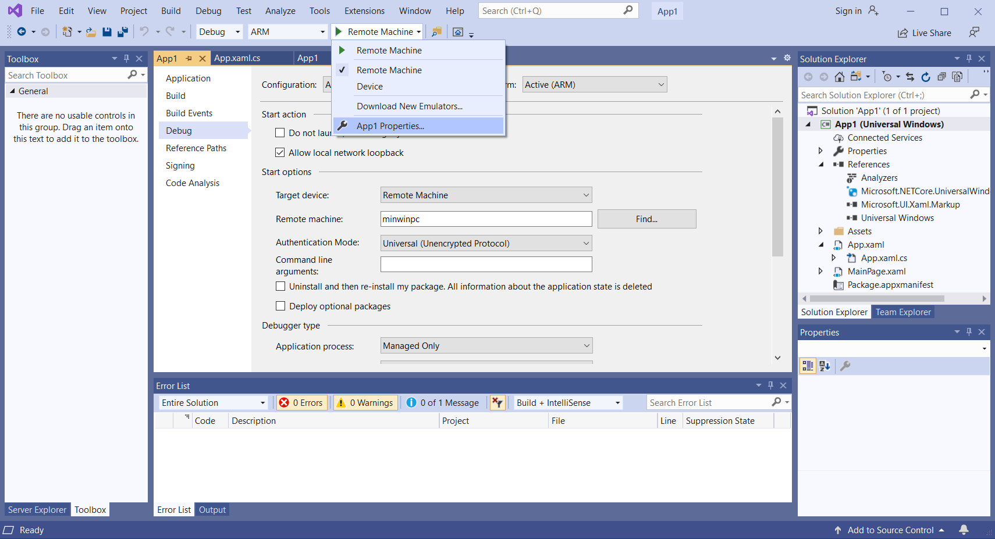Viewport: 995px width, 539px height.
Task: Expand the Assets folder in Solution Explorer
Action: click(820, 231)
